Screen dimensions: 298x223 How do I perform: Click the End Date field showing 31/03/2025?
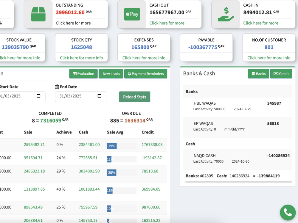point(80,97)
